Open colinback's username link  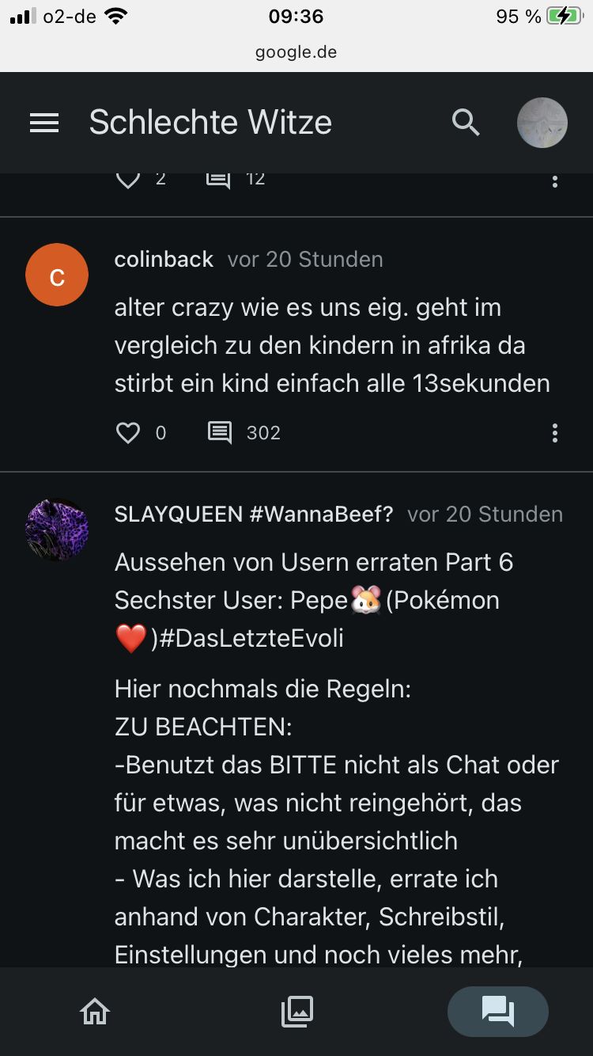point(164,260)
